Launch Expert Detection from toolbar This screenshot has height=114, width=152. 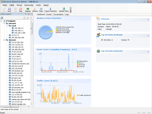51,10
